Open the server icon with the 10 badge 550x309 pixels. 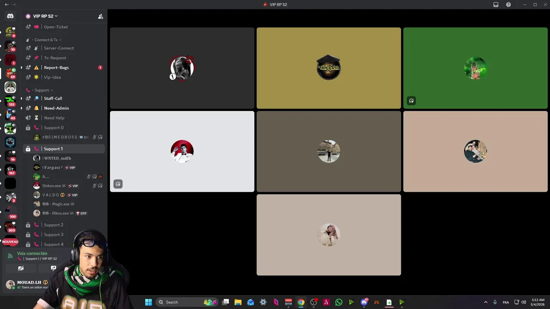point(10,45)
